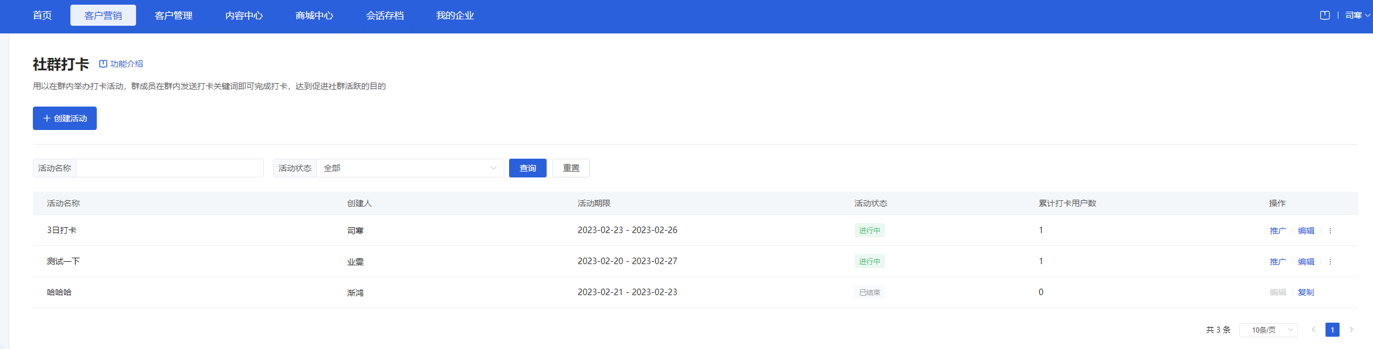Open more options for 3日打卡 row
The image size is (1373, 349).
click(x=1330, y=231)
